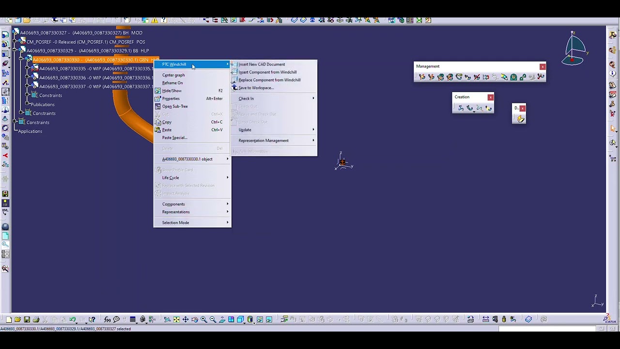Open the Check In submenu

274,98
